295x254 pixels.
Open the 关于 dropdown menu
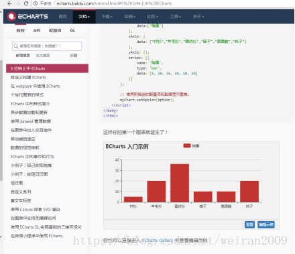pos(198,17)
